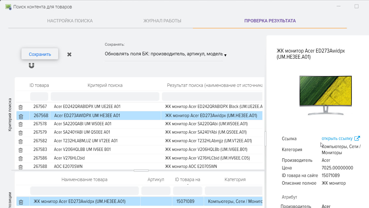
Task: Delete row 267586 with its trash icon
Action: [21, 159]
